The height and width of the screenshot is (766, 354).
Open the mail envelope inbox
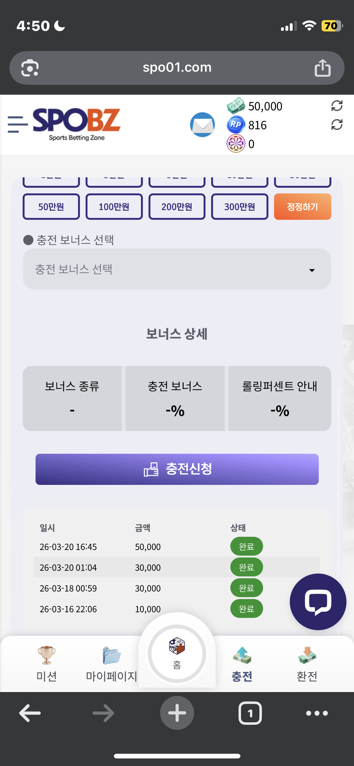tap(202, 125)
